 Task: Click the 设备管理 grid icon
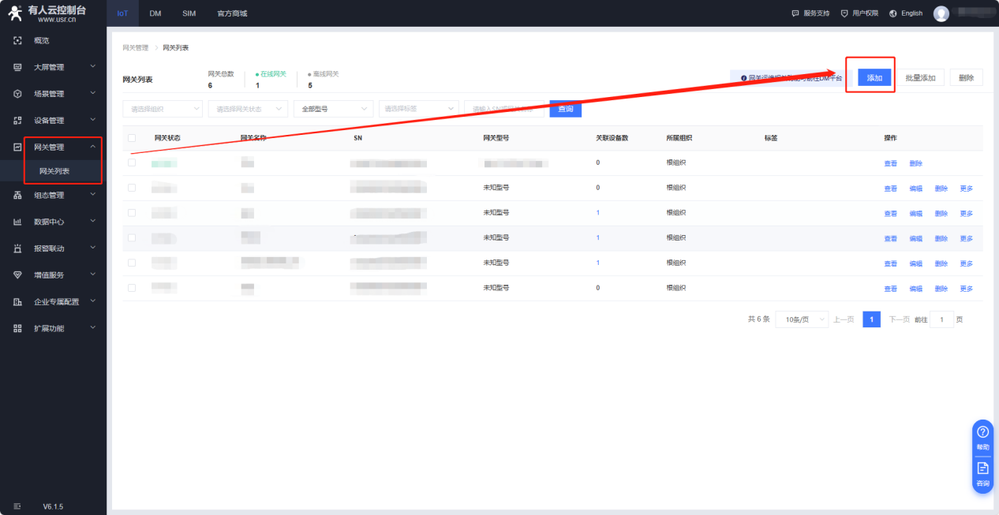(17, 121)
